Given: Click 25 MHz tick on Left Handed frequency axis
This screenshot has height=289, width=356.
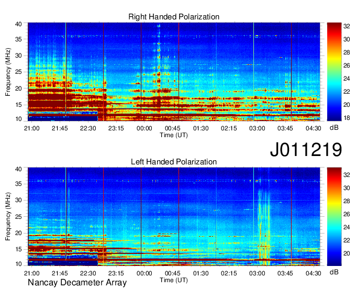Looking at the screenshot, I should pos(18,217).
